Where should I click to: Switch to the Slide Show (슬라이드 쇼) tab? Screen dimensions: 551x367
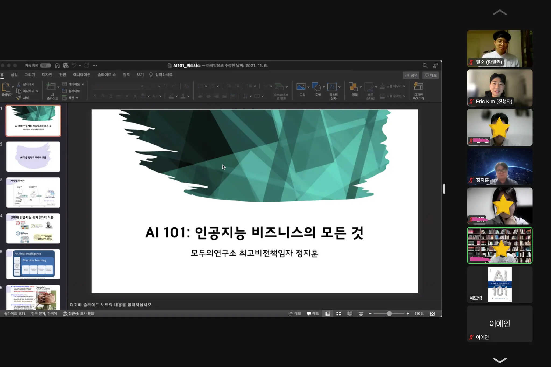tap(107, 75)
